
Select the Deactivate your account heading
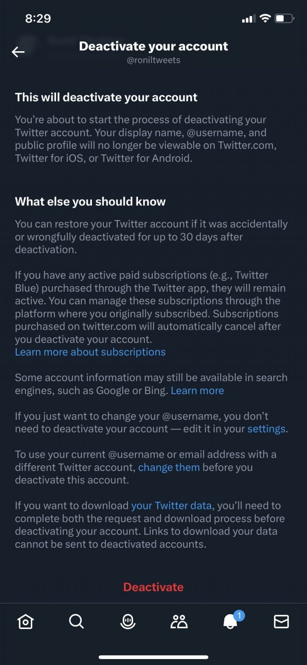tap(153, 46)
